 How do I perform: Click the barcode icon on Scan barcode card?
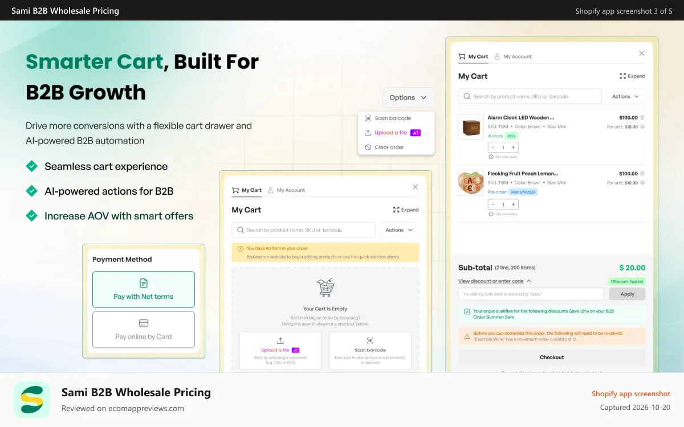[370, 340]
